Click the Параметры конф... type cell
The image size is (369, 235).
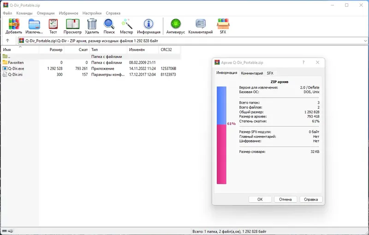108,75
